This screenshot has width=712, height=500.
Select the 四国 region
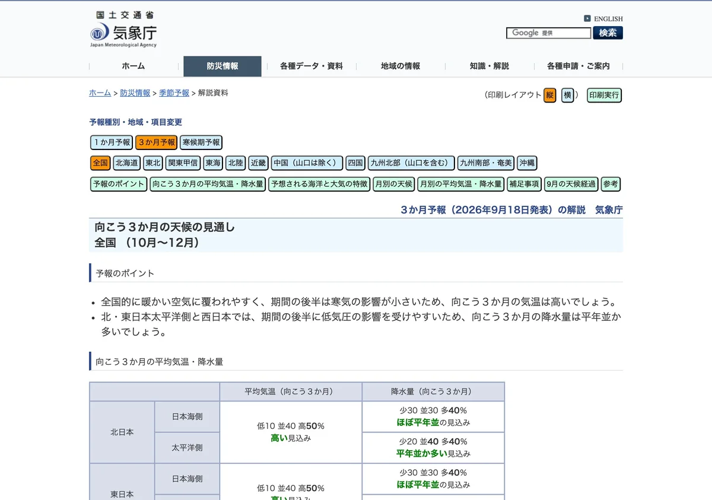click(x=355, y=163)
